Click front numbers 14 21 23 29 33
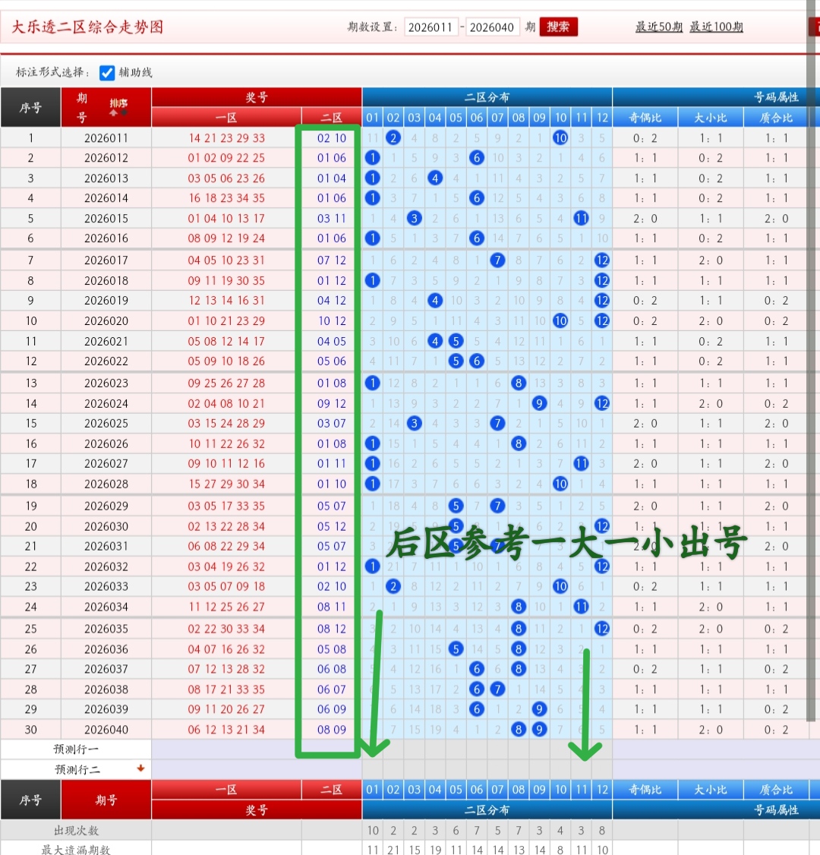Screen dimensions: 820x855 226,138
